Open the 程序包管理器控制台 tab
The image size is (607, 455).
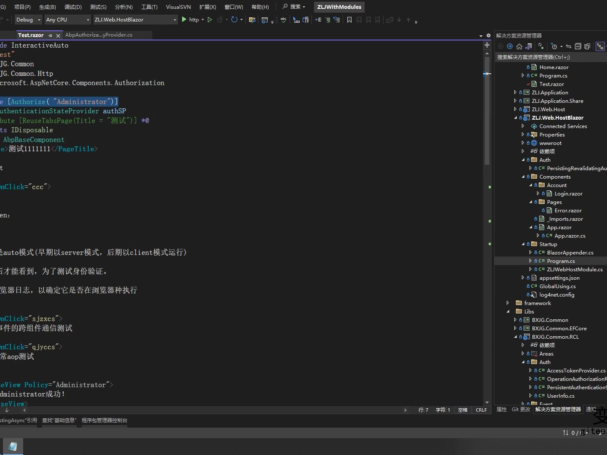tap(105, 420)
